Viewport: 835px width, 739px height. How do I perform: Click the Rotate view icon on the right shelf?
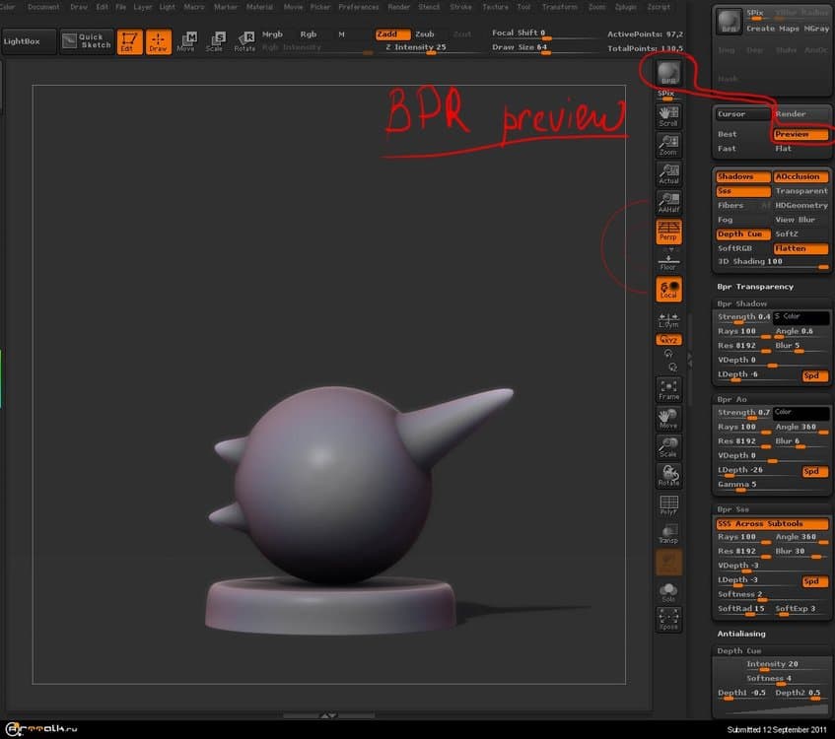(x=668, y=476)
